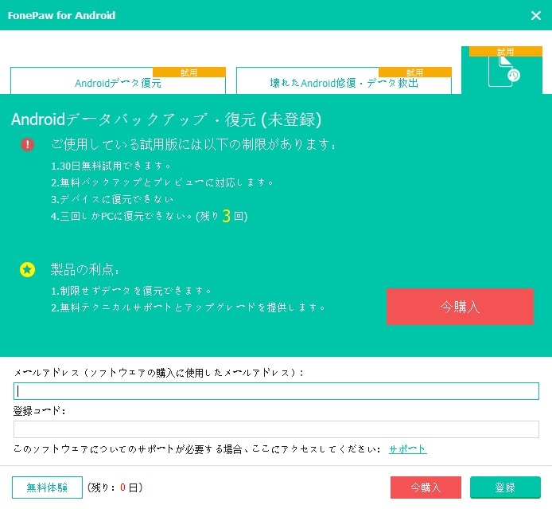
Task: Focus the email address input field
Action: 276,391
